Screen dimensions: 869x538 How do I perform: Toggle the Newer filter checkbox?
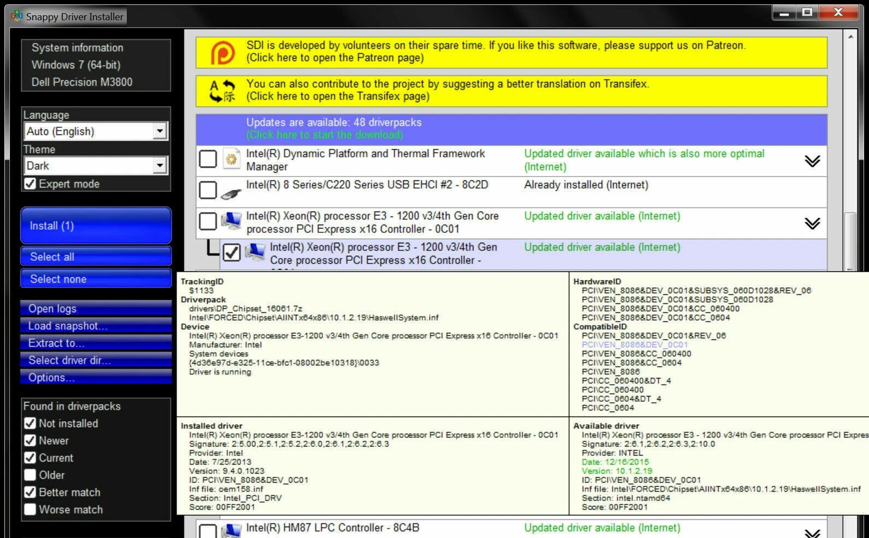pyautogui.click(x=30, y=441)
